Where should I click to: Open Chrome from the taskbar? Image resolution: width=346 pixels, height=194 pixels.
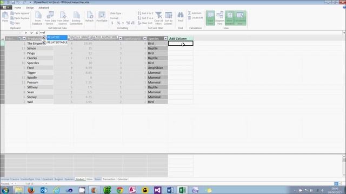pyautogui.click(x=120, y=190)
